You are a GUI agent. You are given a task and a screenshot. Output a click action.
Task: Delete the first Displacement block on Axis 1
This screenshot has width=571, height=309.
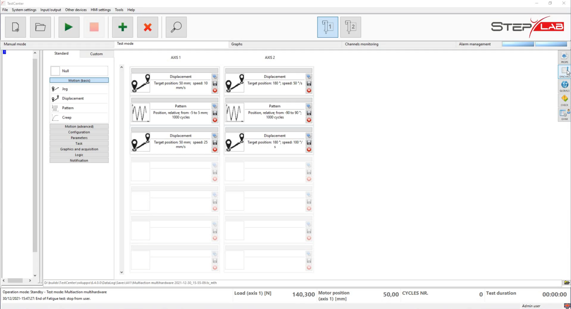[x=214, y=90]
